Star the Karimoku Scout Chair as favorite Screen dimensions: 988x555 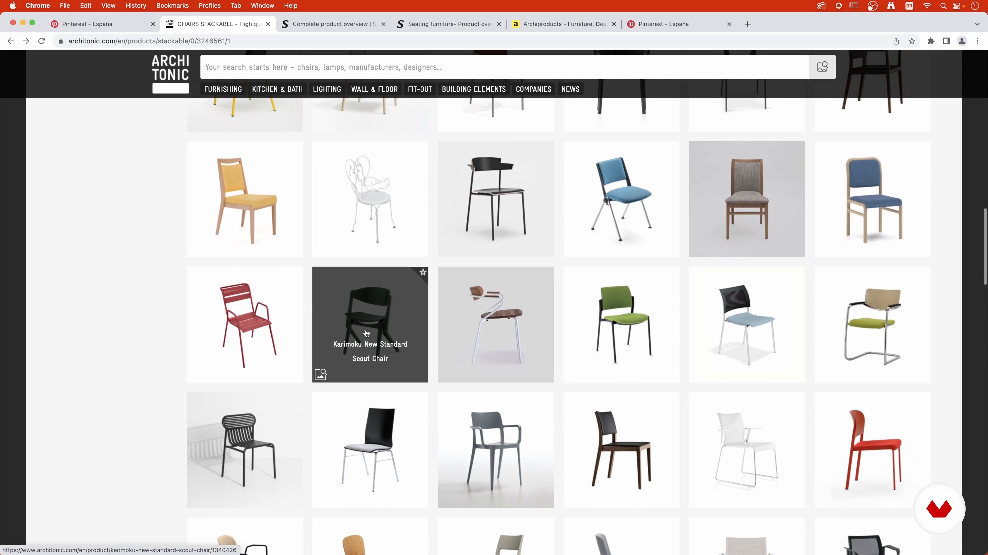click(423, 272)
